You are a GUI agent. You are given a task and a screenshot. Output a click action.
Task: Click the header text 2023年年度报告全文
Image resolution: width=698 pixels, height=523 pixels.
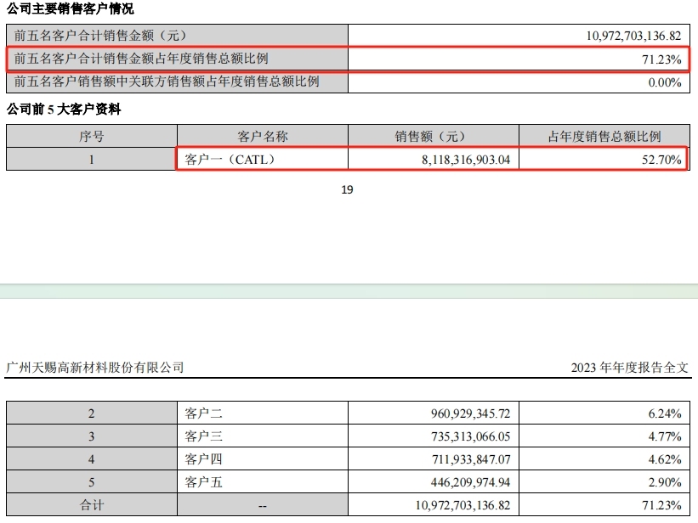(x=629, y=368)
